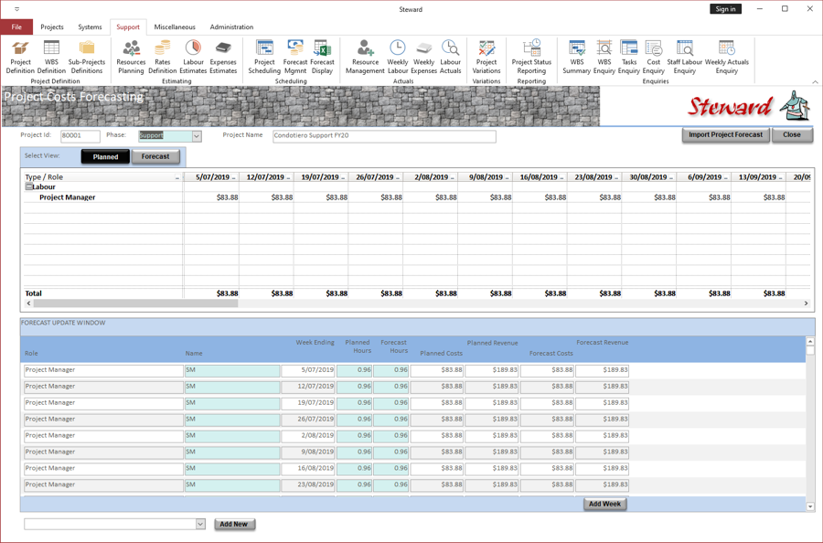Collapse the ribbon
The height and width of the screenshot is (543, 823).
815,82
